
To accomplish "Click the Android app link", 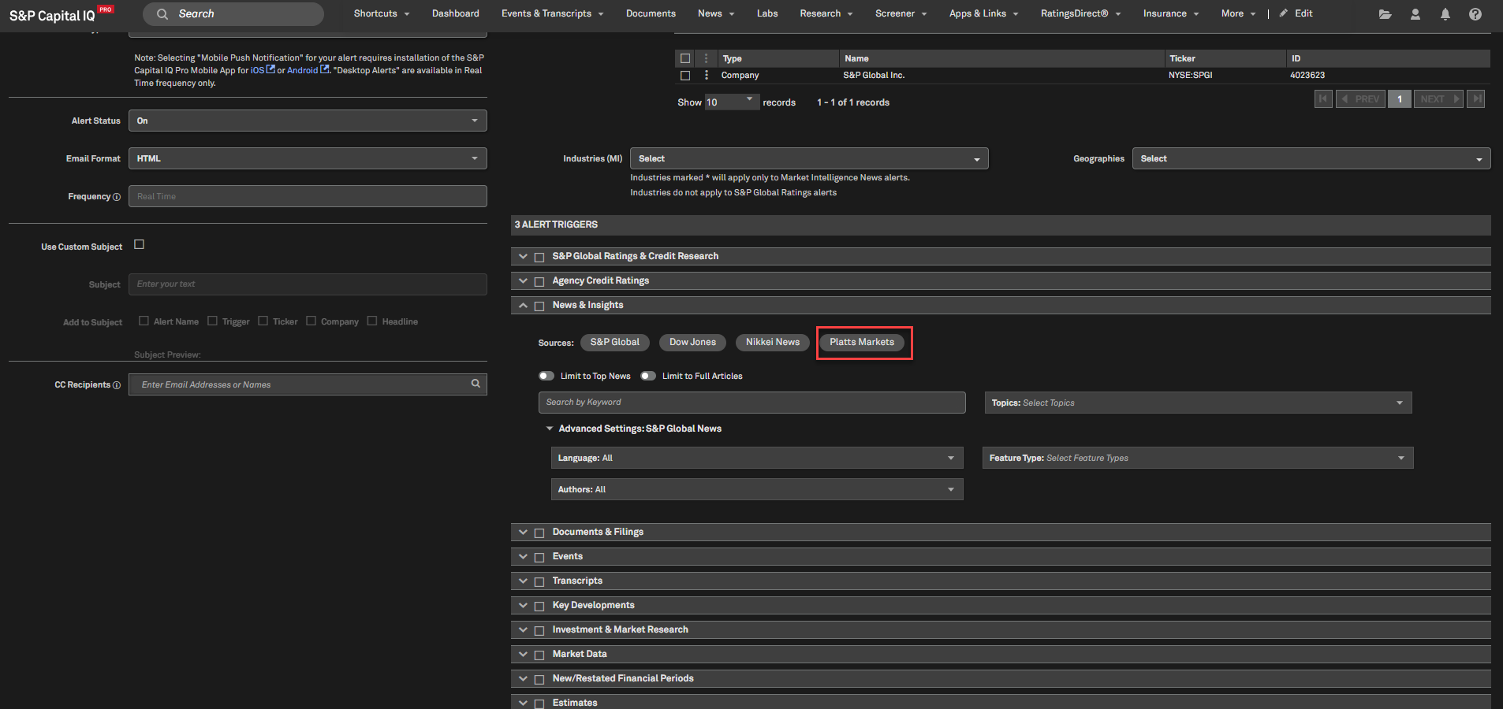I will [302, 71].
